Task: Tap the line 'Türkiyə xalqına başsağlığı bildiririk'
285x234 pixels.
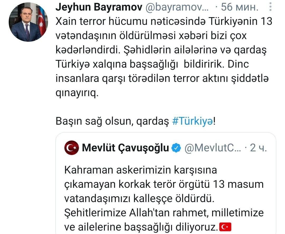Action: point(152,64)
